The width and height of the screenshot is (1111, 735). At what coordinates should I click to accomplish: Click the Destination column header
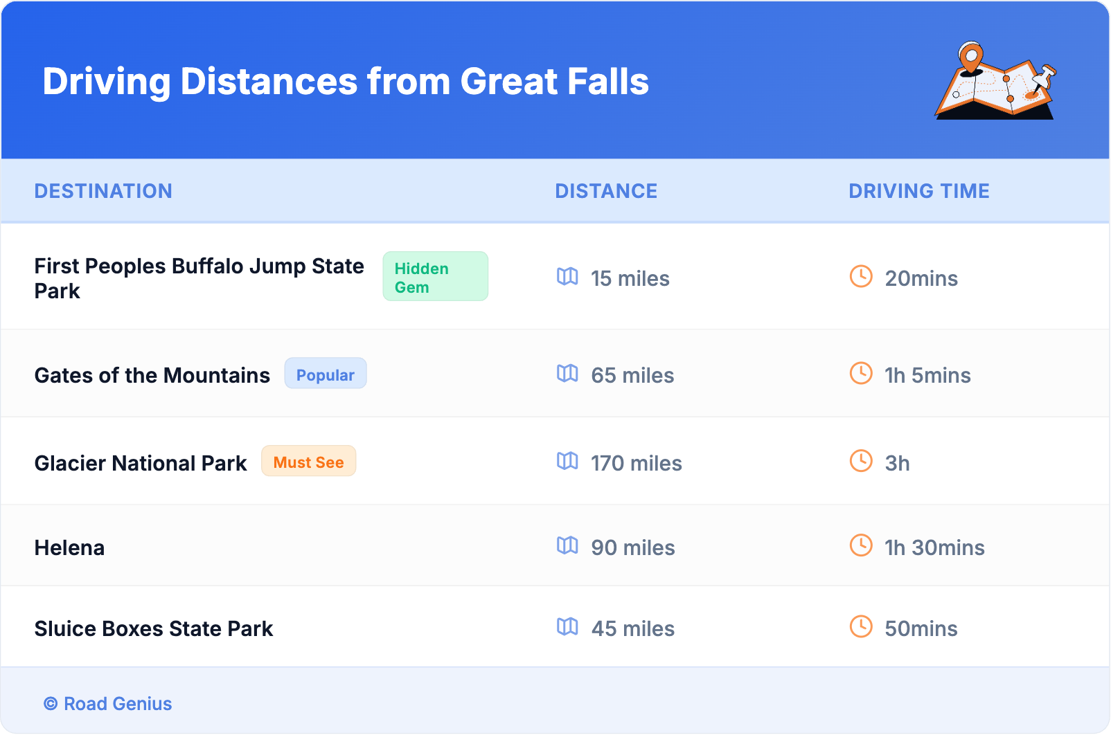(x=103, y=191)
